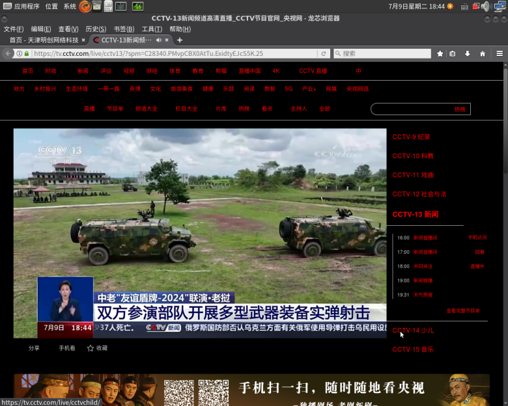This screenshot has width=508, height=406.
Task: Click 手机看 below the video
Action: pyautogui.click(x=66, y=348)
